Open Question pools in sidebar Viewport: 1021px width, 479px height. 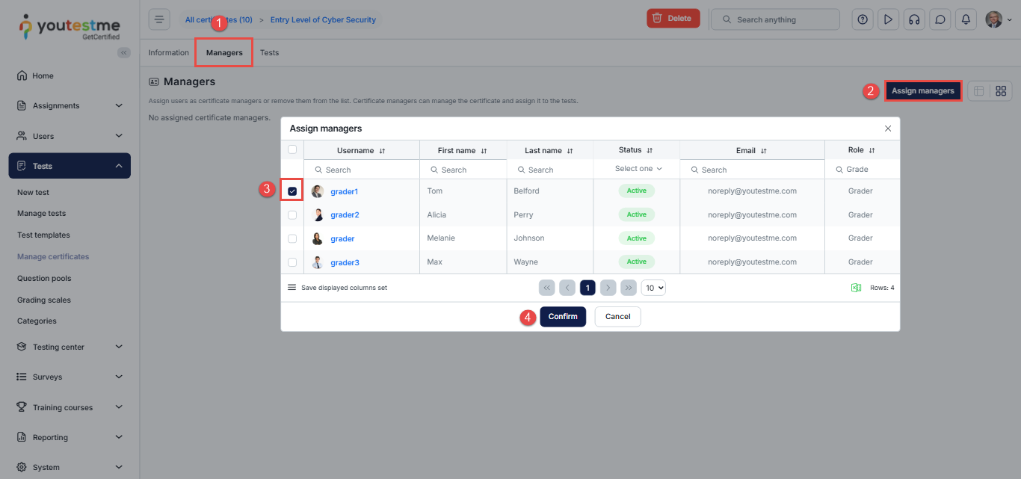44,278
